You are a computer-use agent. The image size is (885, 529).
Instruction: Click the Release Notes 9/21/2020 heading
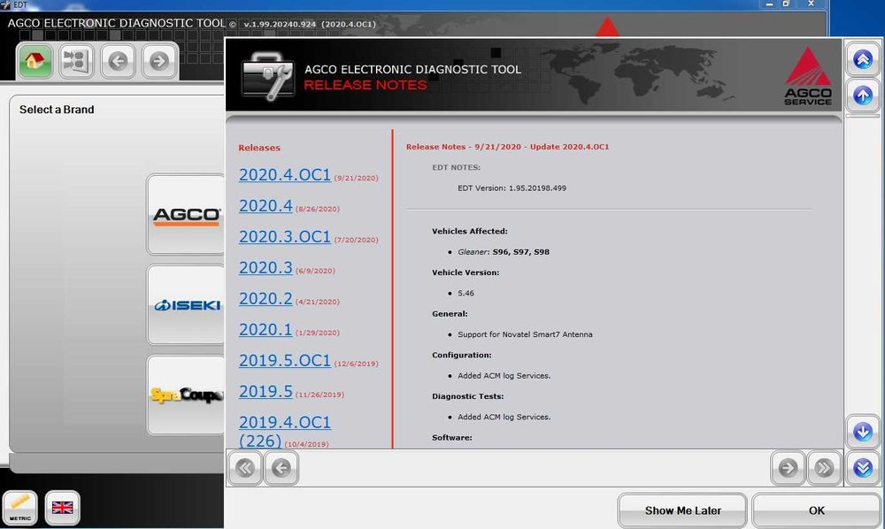[x=507, y=147]
